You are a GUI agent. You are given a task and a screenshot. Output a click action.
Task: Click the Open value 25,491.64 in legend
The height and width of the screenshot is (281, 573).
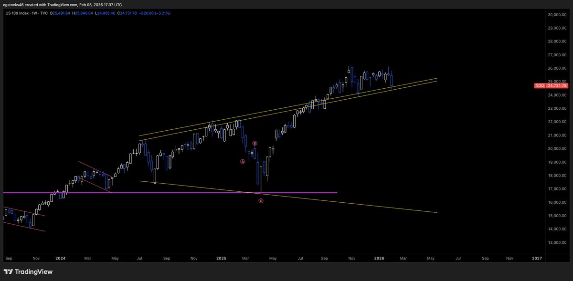[61, 14]
